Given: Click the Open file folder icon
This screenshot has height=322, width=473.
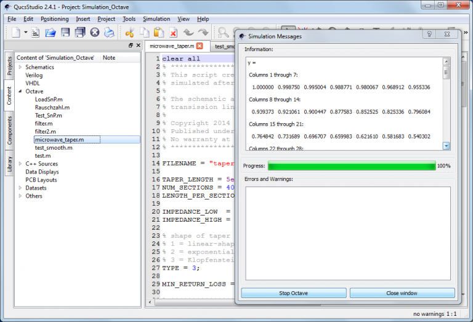Looking at the screenshot, I should [51, 33].
